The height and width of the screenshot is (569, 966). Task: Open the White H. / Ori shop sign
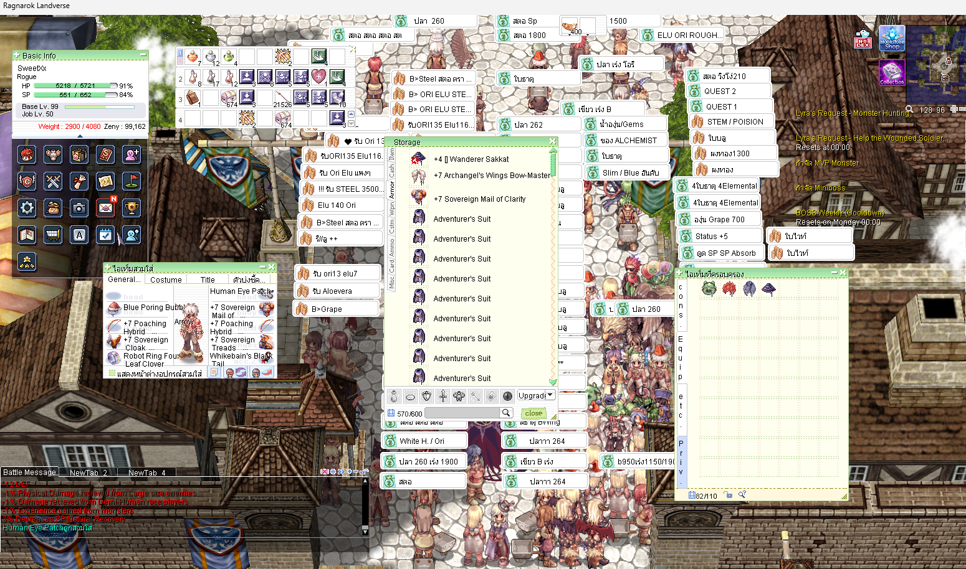coord(424,441)
